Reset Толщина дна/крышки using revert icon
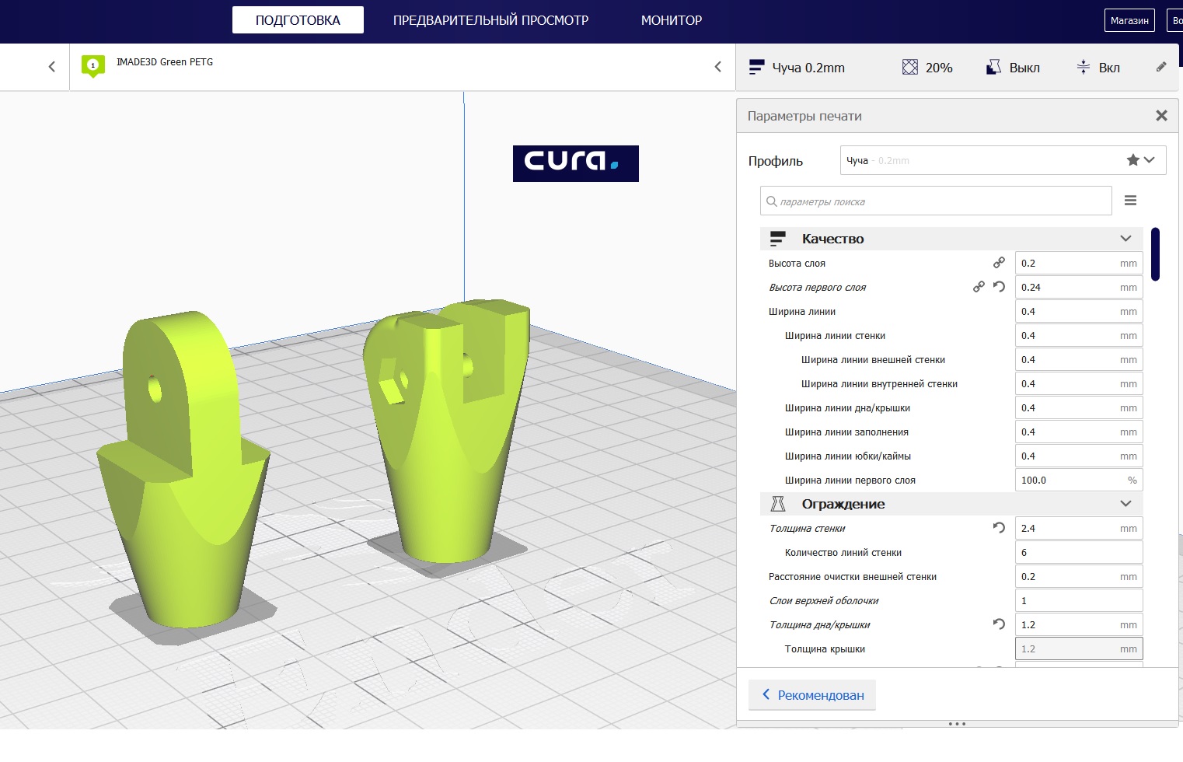This screenshot has width=1183, height=762. 1000,624
